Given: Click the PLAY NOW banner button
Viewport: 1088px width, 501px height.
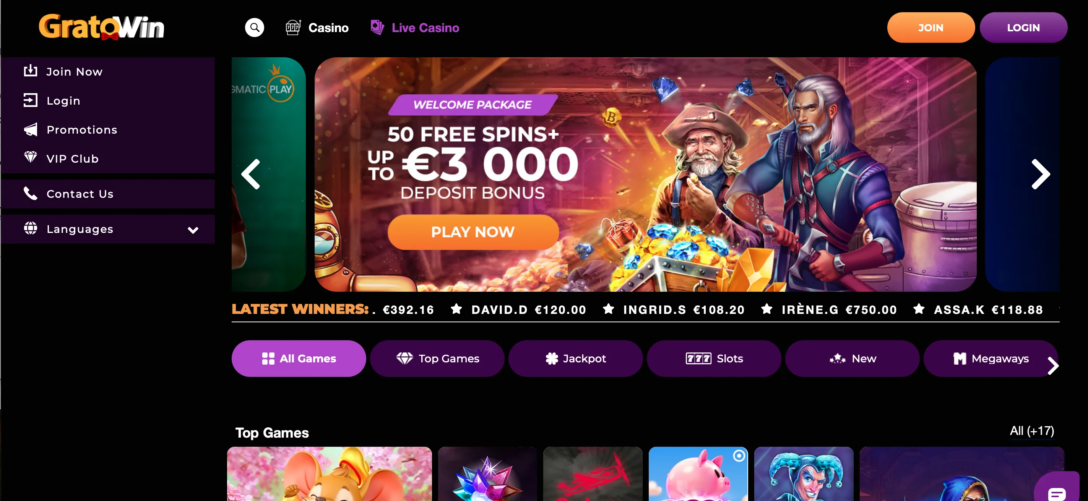Looking at the screenshot, I should 473,232.
